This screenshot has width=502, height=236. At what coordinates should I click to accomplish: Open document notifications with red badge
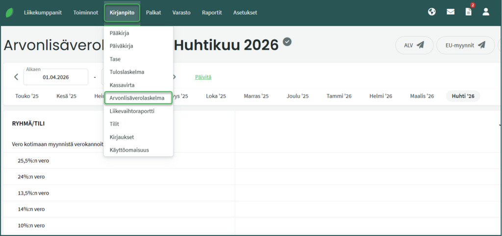(x=469, y=12)
